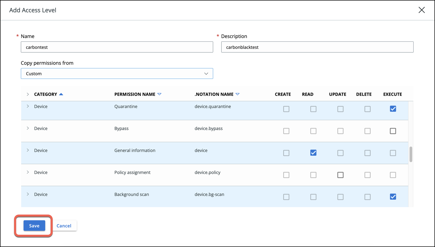Sort by Category using ascending arrow

click(x=61, y=94)
